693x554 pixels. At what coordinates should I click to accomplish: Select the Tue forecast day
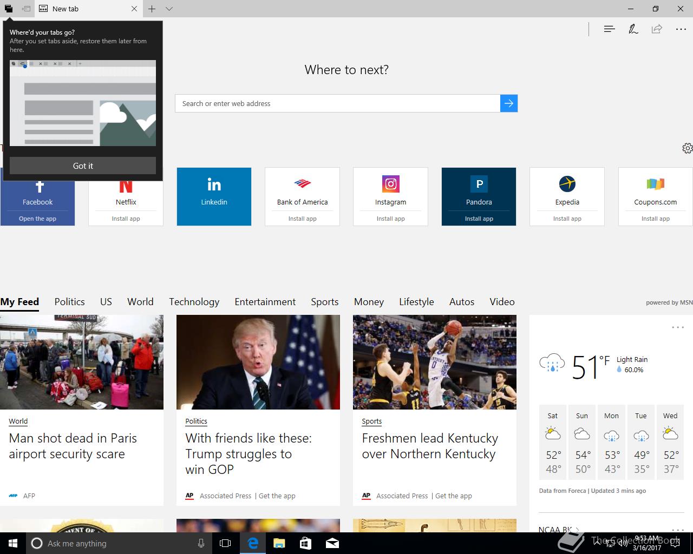pyautogui.click(x=641, y=442)
